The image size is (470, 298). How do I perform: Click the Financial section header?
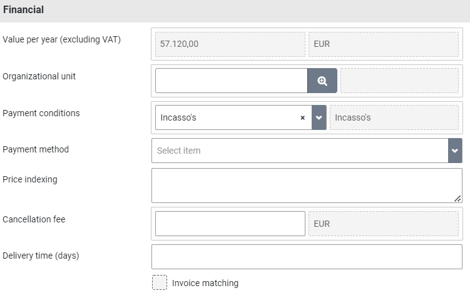click(23, 10)
